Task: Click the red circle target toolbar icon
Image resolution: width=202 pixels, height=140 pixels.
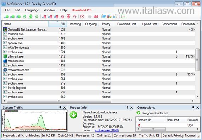Action: pos(82,17)
